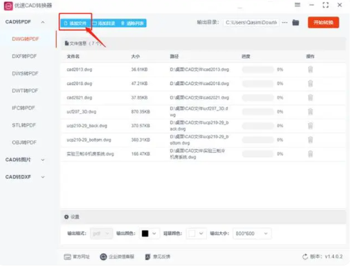Start conversion with the orange button
Screen dimensions: 351x280
323,22
